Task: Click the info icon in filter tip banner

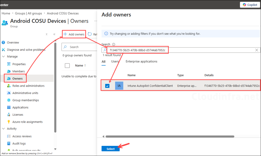Action: [x=106, y=34]
